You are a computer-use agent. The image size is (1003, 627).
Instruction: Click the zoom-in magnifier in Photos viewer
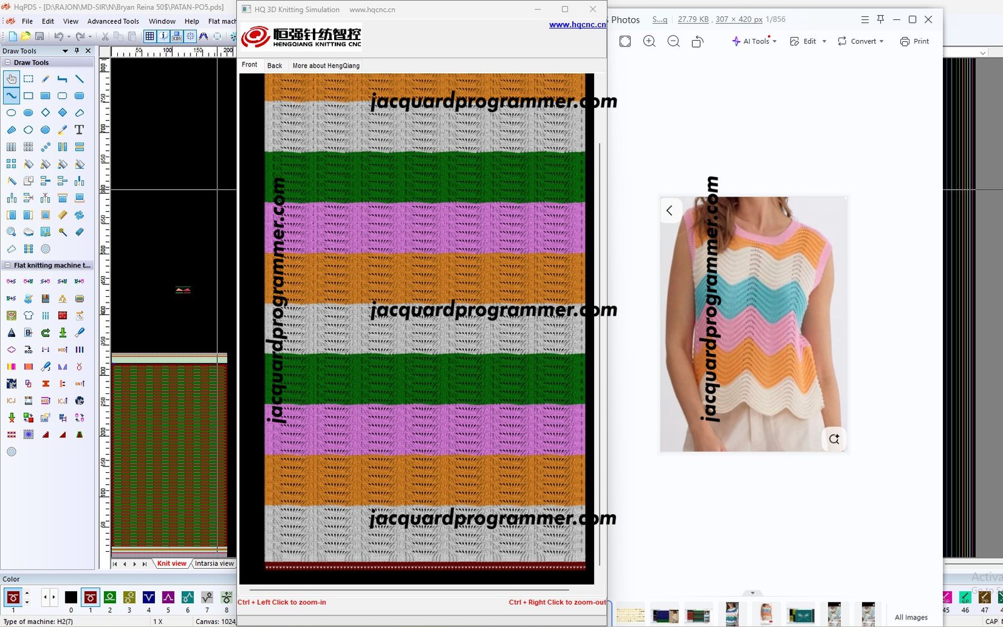point(649,41)
